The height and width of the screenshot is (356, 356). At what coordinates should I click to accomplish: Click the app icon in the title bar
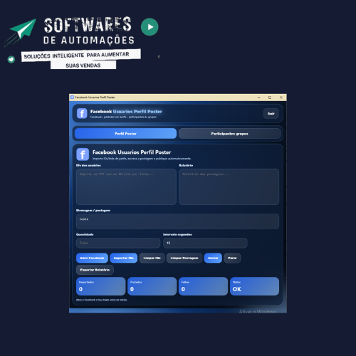pos(73,98)
